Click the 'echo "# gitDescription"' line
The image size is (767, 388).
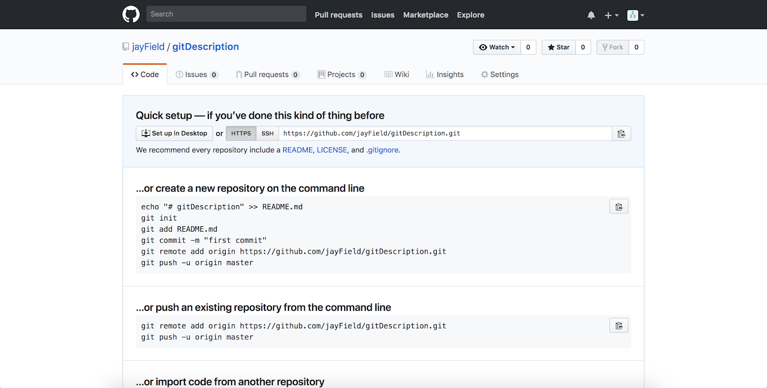(222, 207)
